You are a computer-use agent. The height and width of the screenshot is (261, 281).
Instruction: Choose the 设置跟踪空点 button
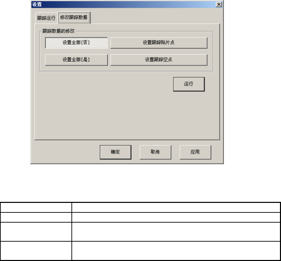pos(159,60)
